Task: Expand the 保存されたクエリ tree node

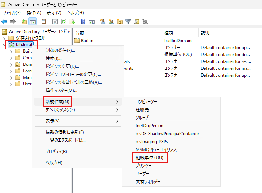Action: click(4, 38)
